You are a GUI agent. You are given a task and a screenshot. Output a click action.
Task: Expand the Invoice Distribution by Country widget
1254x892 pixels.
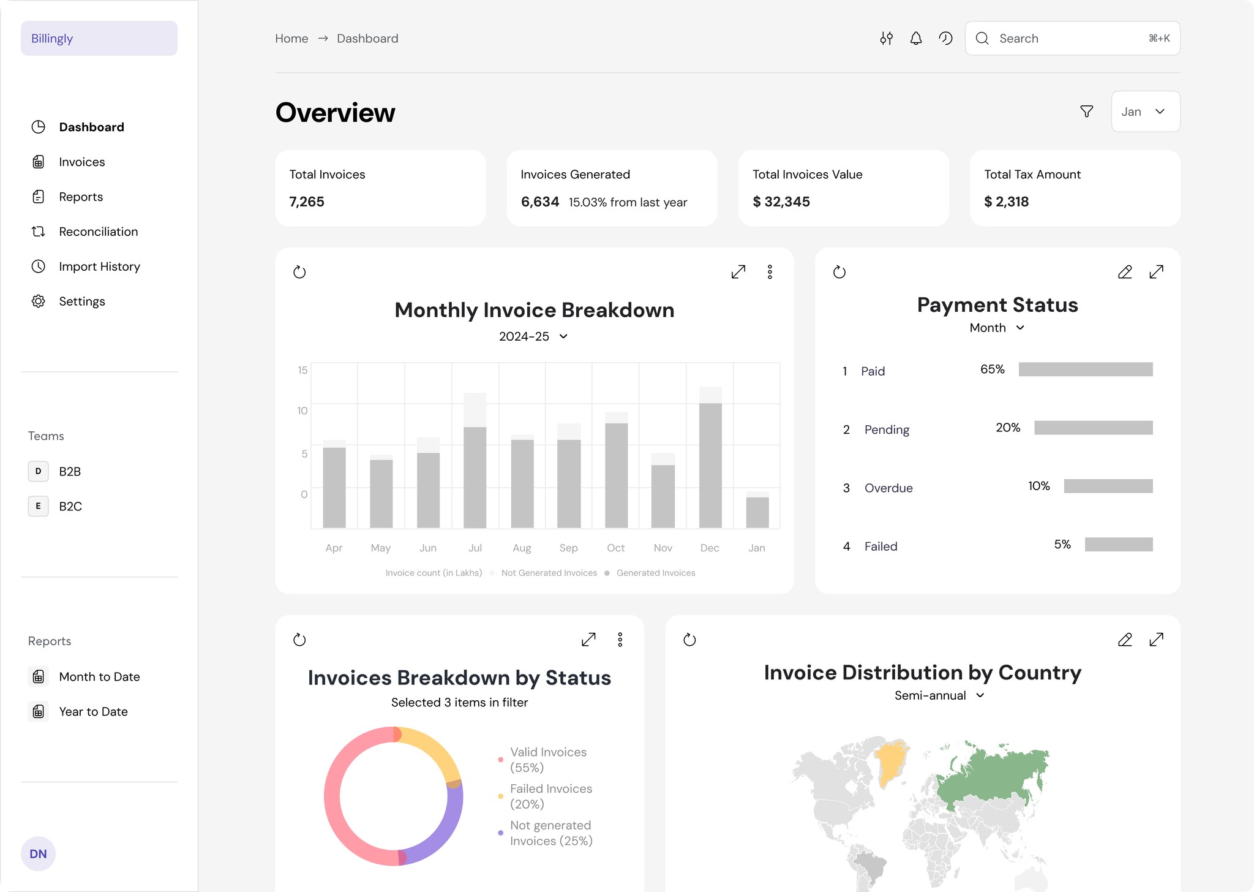tap(1157, 640)
